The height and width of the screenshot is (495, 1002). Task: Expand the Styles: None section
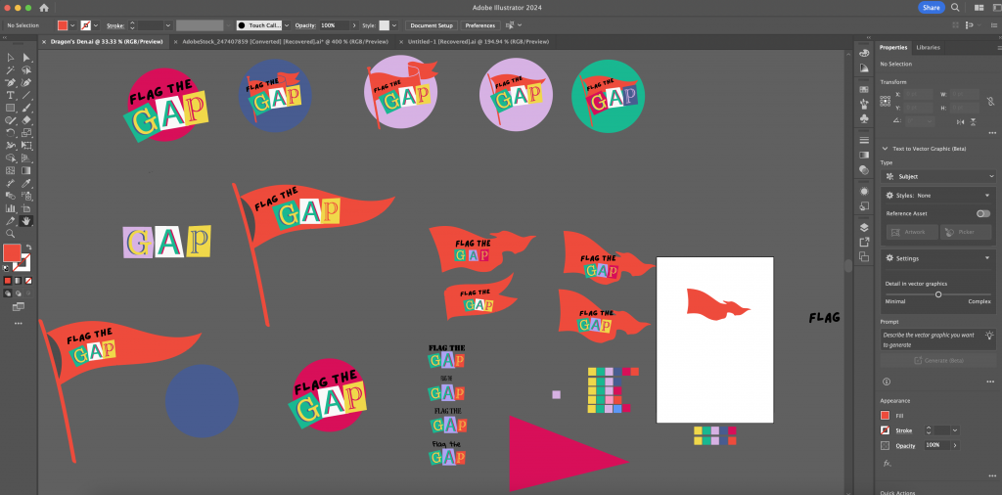(x=986, y=196)
